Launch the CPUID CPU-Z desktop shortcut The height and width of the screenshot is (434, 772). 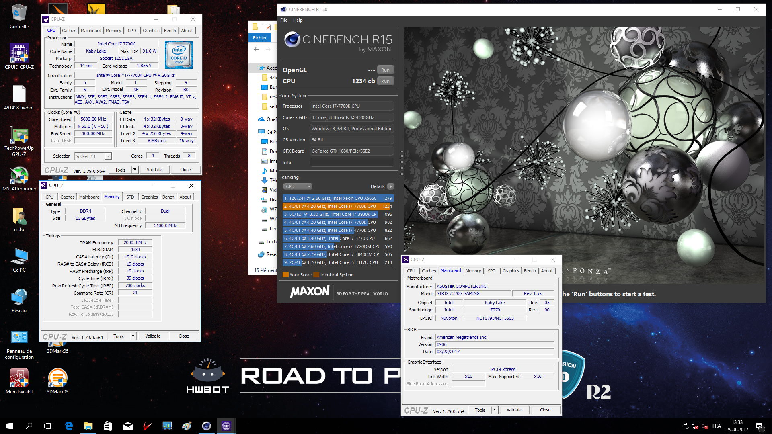19,57
